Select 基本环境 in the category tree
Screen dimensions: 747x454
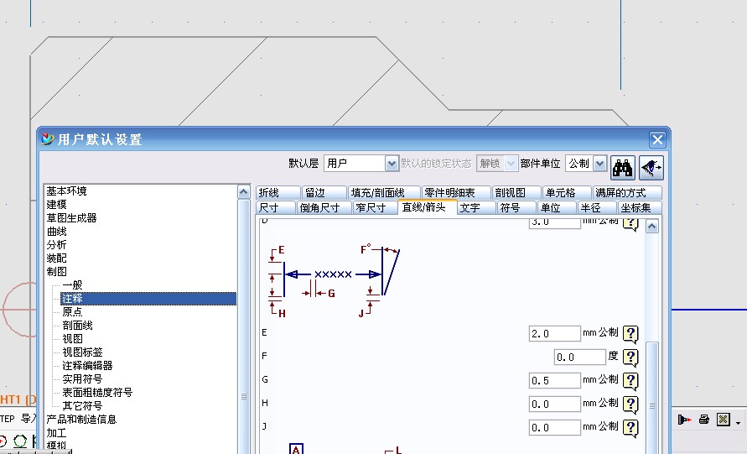[67, 191]
